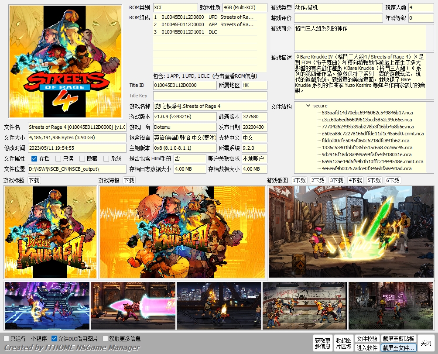
Task: Collapse the secure folder tree node
Action: pyautogui.click(x=308, y=106)
